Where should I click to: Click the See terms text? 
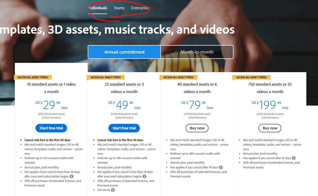tap(104, 190)
